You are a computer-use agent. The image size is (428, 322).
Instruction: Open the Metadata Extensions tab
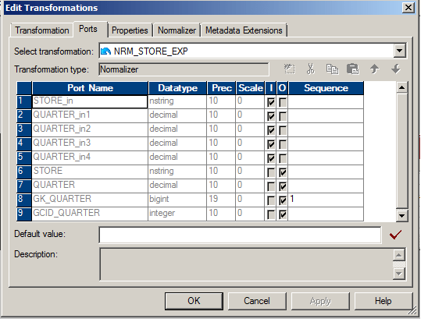click(244, 30)
